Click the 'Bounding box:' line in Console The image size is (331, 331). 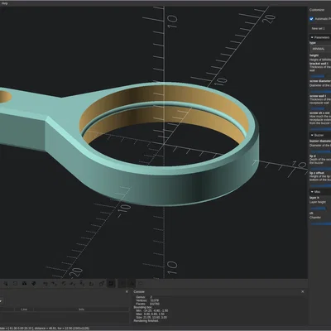tap(142, 307)
